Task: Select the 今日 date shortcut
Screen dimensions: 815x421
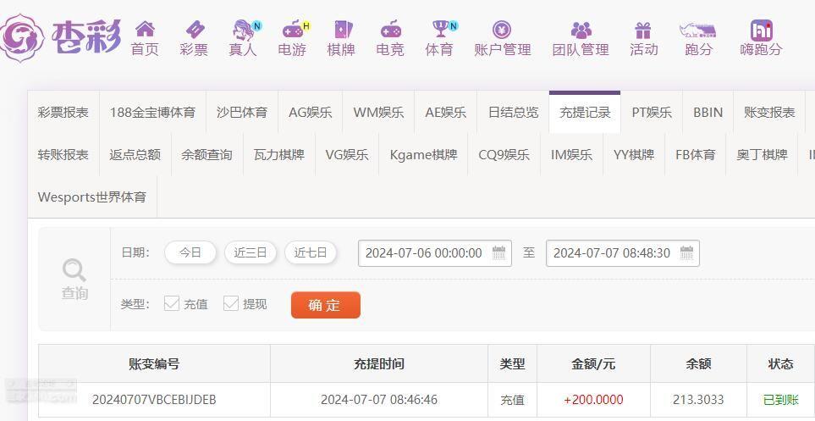Action: pyautogui.click(x=190, y=253)
